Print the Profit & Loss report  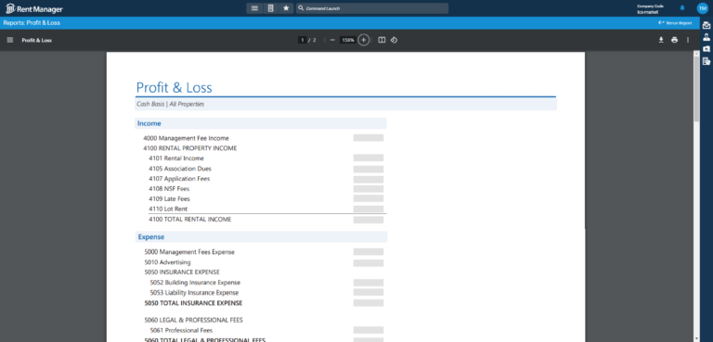pos(674,40)
